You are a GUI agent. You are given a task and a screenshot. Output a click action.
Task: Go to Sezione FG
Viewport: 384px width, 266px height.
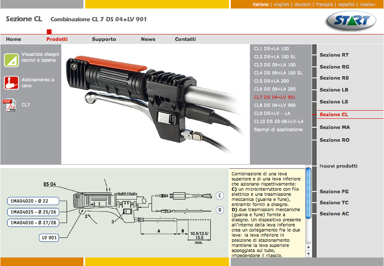(334, 192)
